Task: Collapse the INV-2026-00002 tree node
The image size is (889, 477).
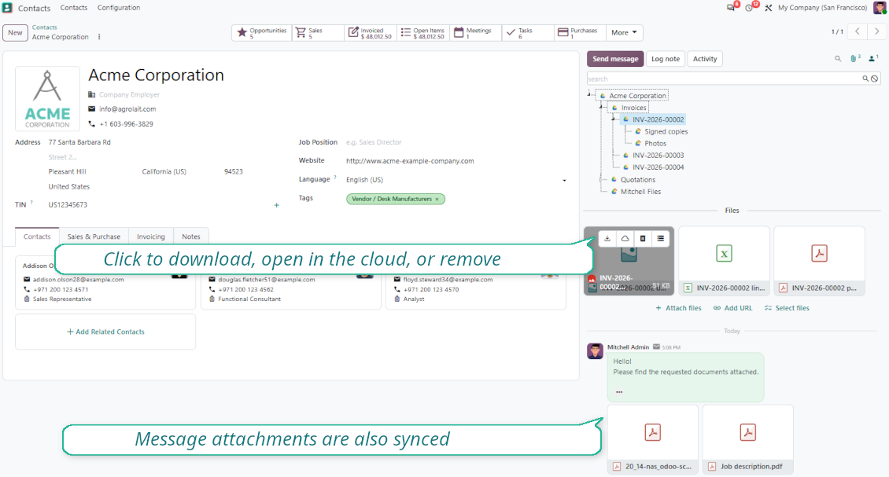Action: coord(613,119)
